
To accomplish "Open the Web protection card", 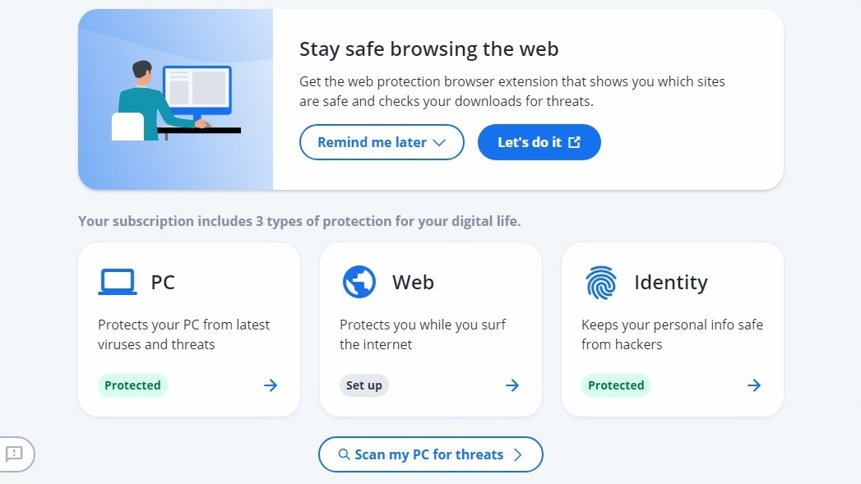I will [430, 327].
